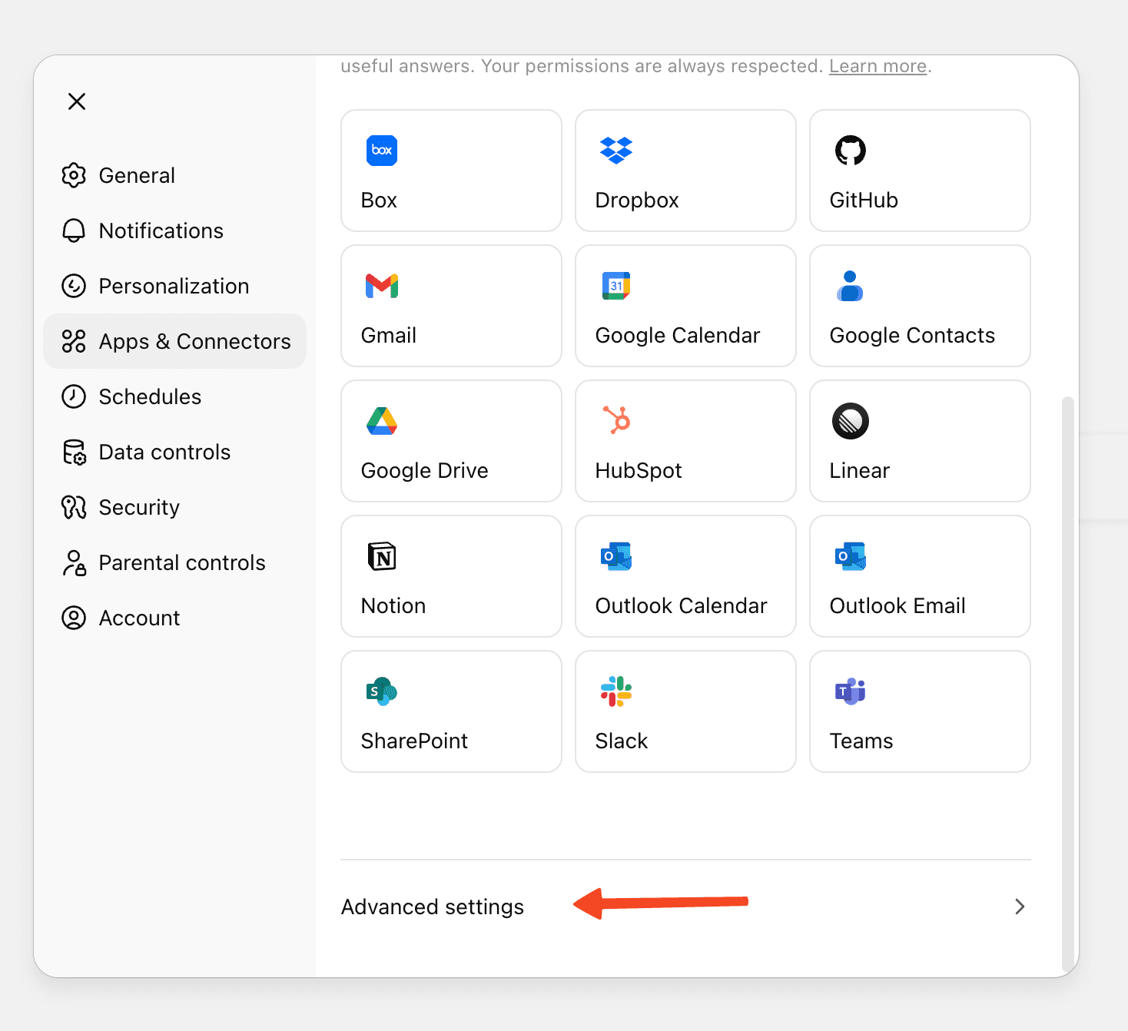Viewport: 1128px width, 1031px height.
Task: Go to Notifications settings
Action: pyautogui.click(x=174, y=230)
